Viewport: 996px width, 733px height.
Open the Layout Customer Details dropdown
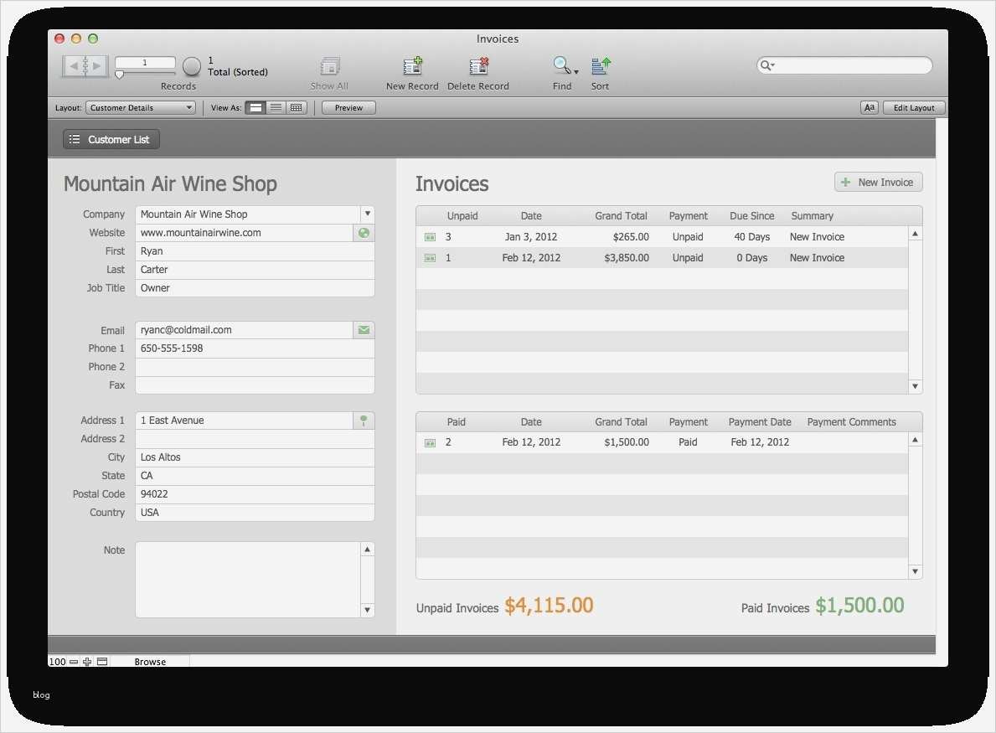coord(141,108)
